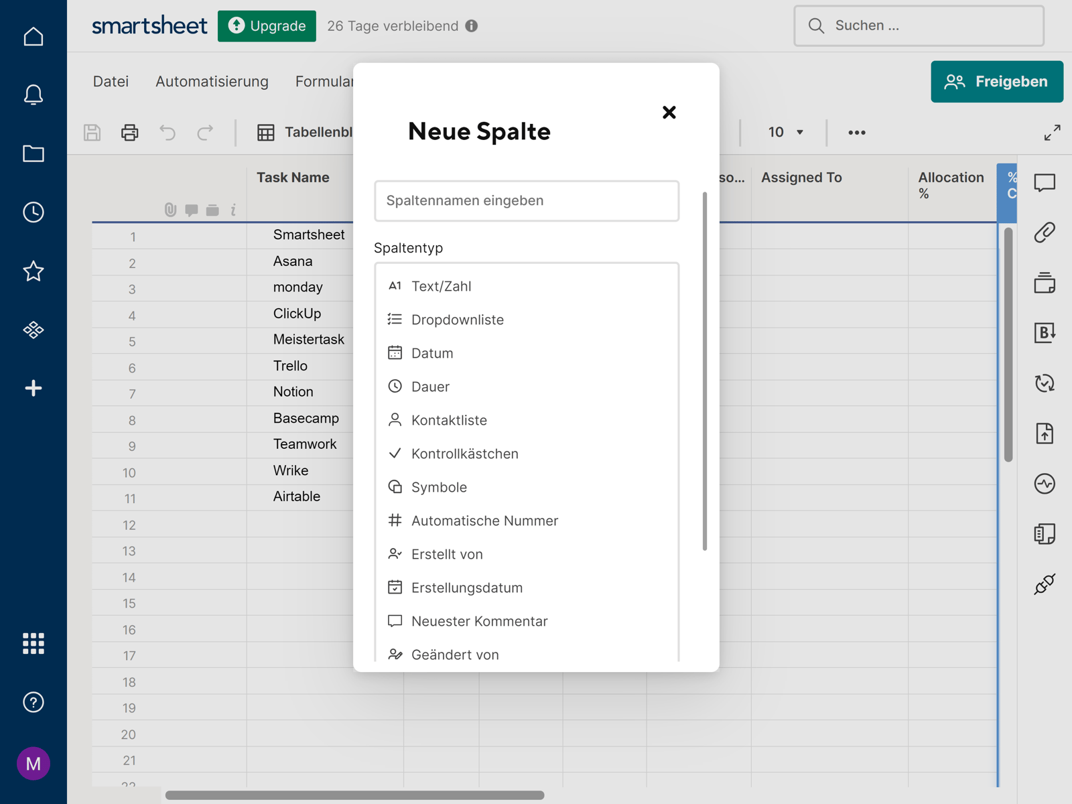Select the Datum column type option
This screenshot has width=1072, height=804.
click(x=432, y=353)
